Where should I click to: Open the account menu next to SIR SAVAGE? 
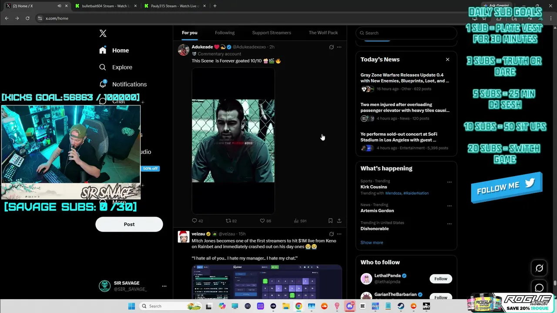click(x=164, y=286)
